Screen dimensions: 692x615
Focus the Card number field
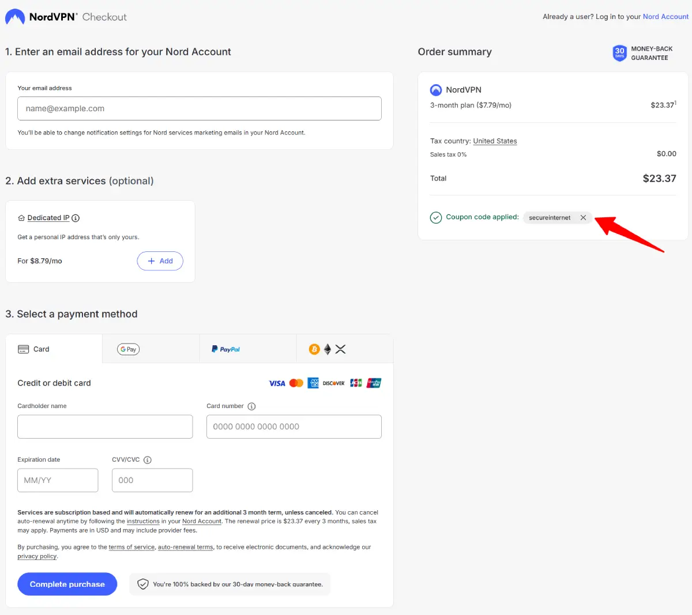pos(294,427)
